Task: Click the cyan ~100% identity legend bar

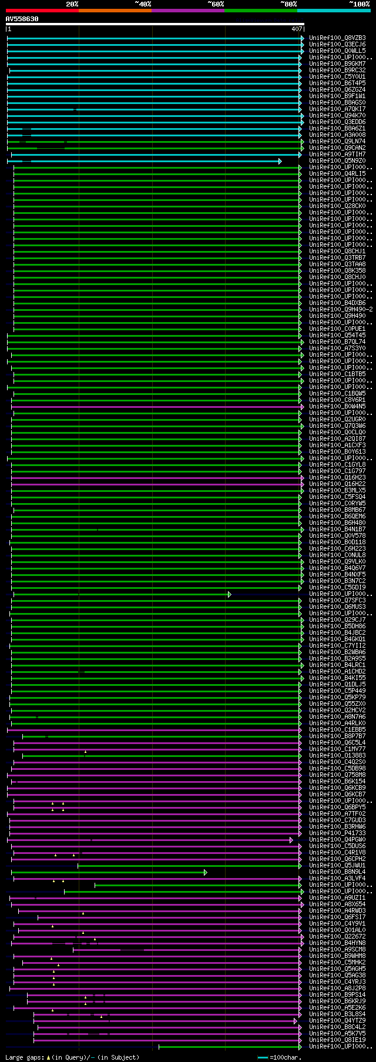Action: (x=334, y=10)
